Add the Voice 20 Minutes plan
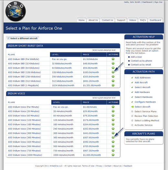The height and width of the screenshot is (170, 168). (113, 111)
